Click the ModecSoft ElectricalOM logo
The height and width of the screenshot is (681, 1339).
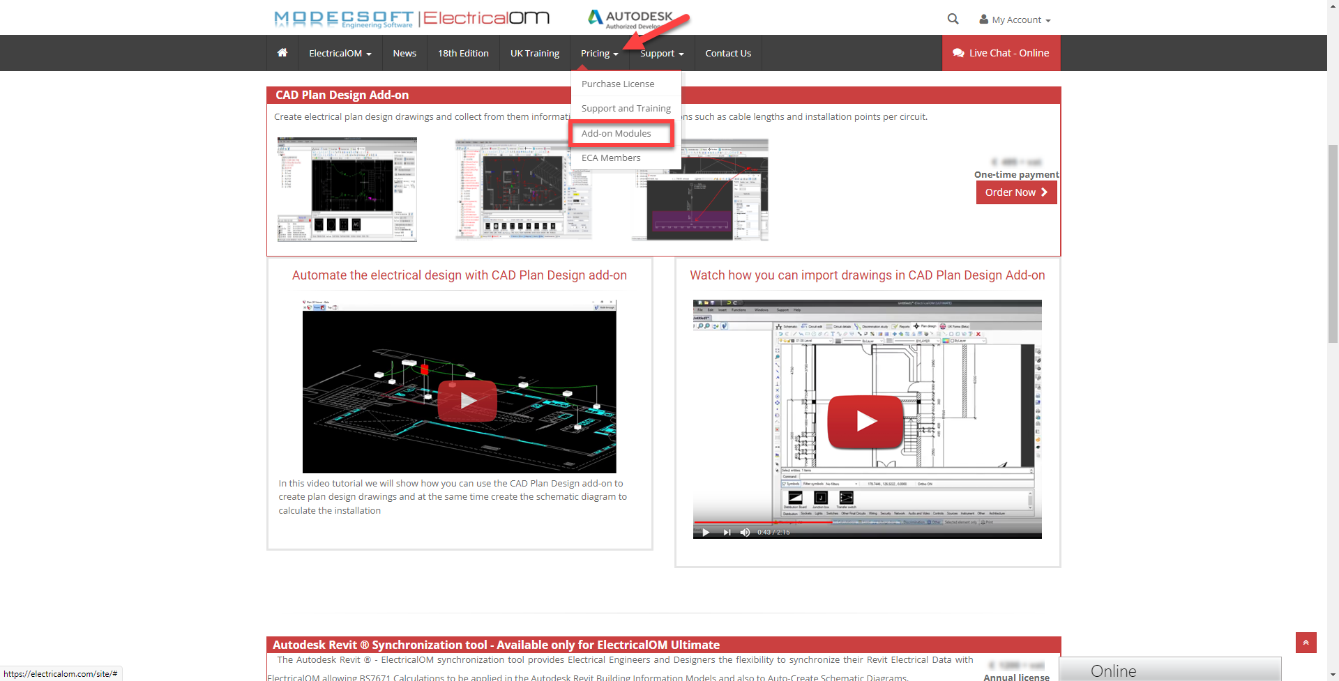click(x=411, y=18)
